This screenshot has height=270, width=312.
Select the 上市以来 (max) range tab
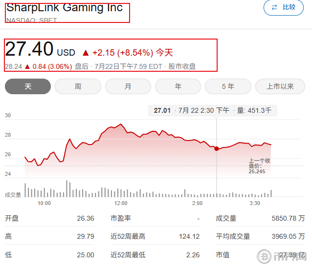tap(280, 86)
